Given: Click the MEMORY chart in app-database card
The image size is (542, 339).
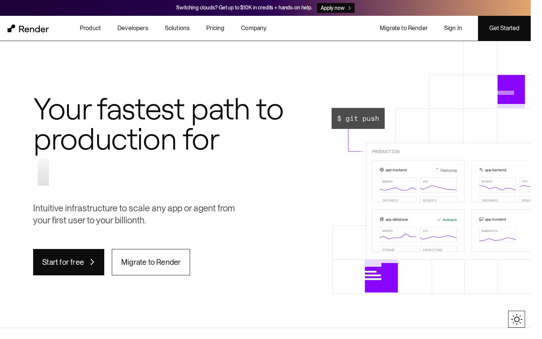Looking at the screenshot, I should 398,234.
